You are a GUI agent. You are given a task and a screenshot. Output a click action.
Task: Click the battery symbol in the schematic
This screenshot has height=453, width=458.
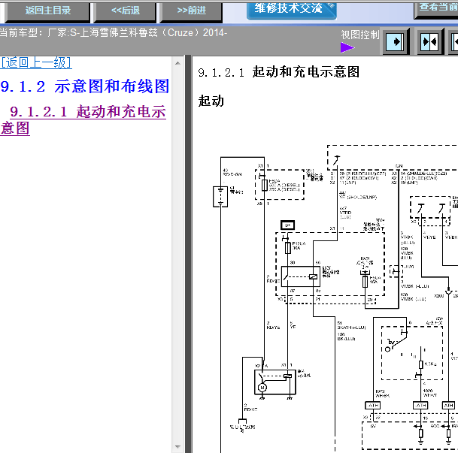(x=220, y=197)
